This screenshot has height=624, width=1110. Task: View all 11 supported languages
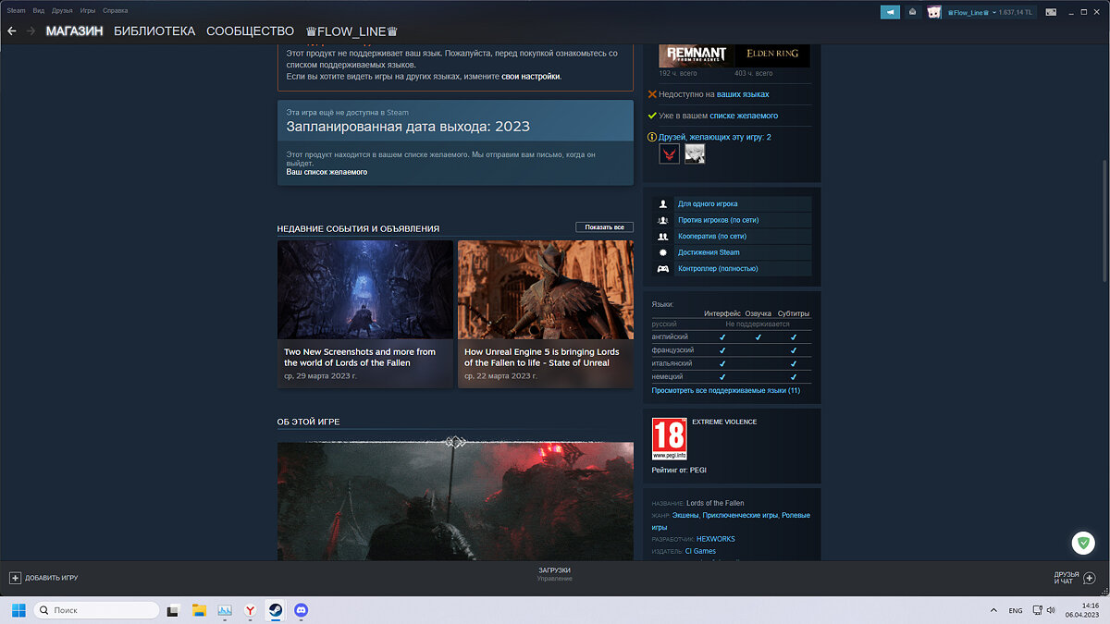pyautogui.click(x=725, y=391)
